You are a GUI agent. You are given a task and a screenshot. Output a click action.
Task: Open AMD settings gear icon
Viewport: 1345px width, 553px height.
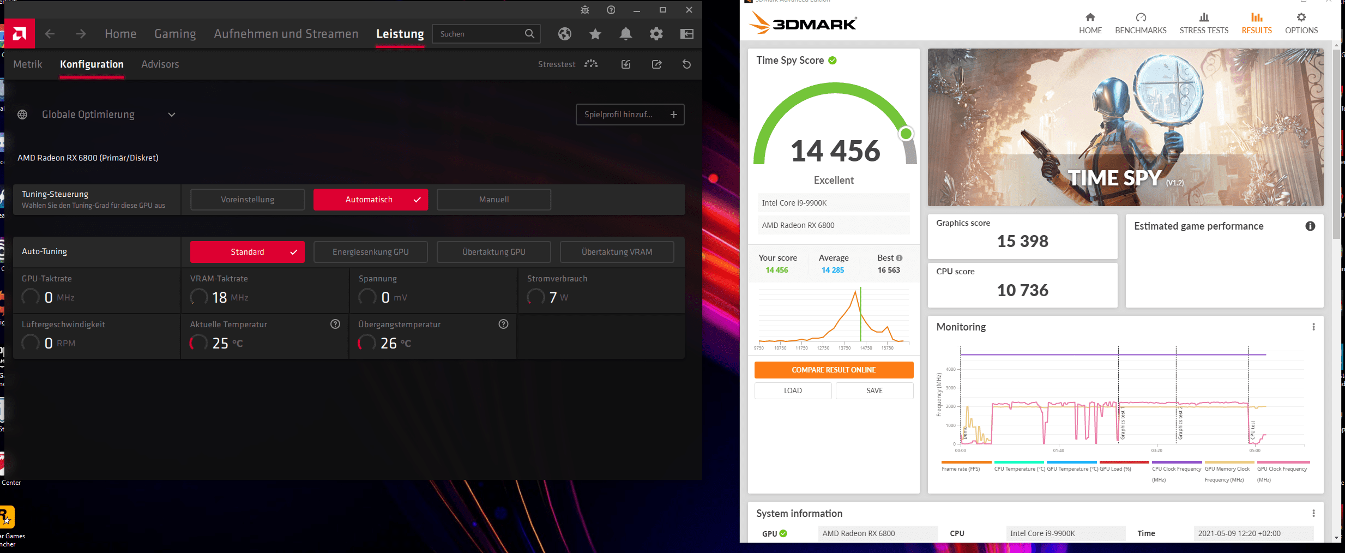coord(656,34)
